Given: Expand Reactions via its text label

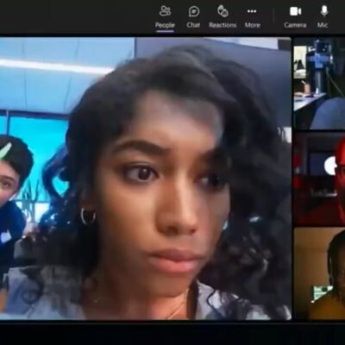Looking at the screenshot, I should (x=223, y=25).
